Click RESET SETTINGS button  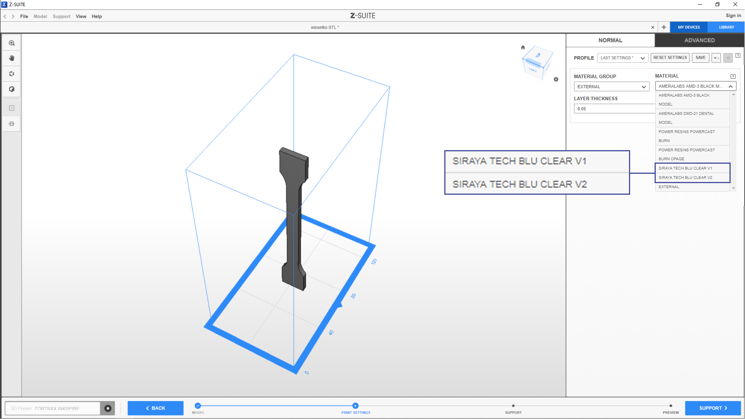click(x=670, y=58)
